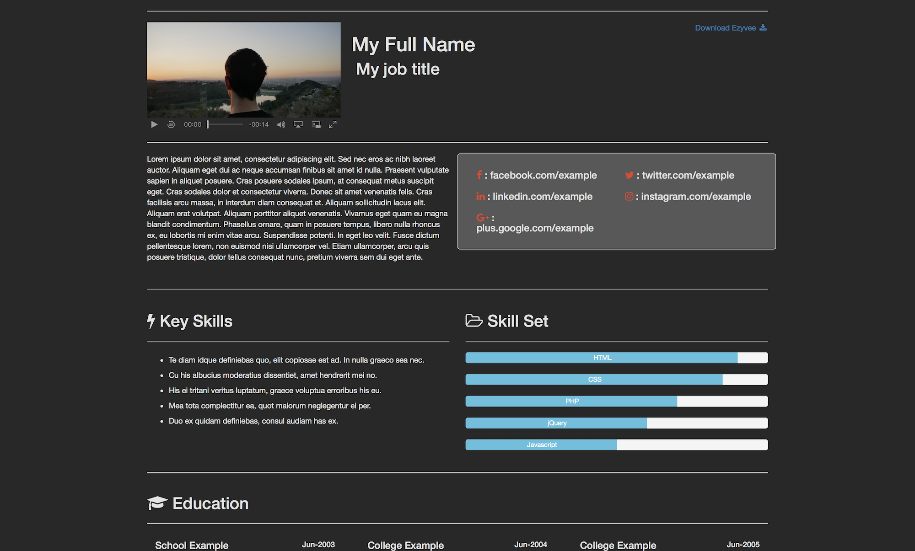The height and width of the screenshot is (551, 915).
Task: Enter fullscreen video mode
Action: coord(333,124)
